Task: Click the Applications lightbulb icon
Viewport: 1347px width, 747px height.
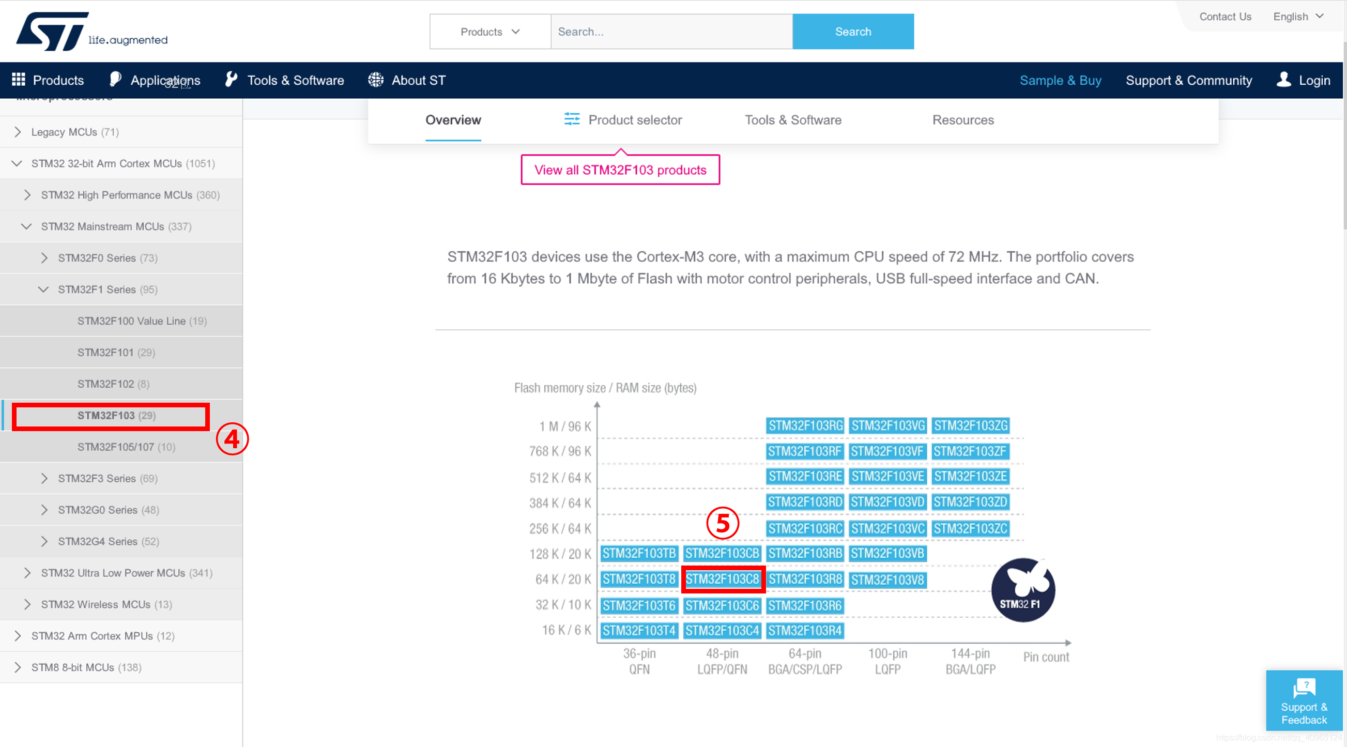Action: (x=115, y=80)
